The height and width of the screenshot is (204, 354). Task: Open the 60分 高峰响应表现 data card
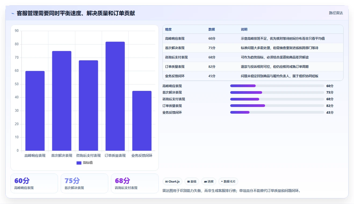pyautogui.click(x=34, y=183)
